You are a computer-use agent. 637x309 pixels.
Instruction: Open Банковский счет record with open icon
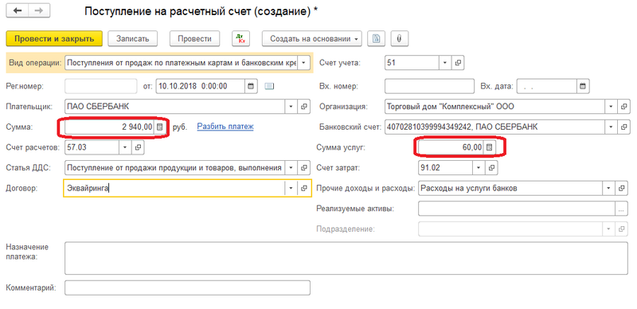click(623, 127)
